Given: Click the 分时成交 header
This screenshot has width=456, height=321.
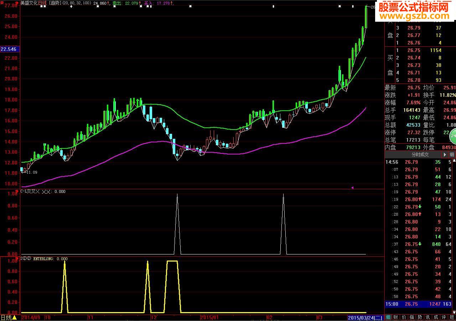Looking at the screenshot, I should pos(420,154).
